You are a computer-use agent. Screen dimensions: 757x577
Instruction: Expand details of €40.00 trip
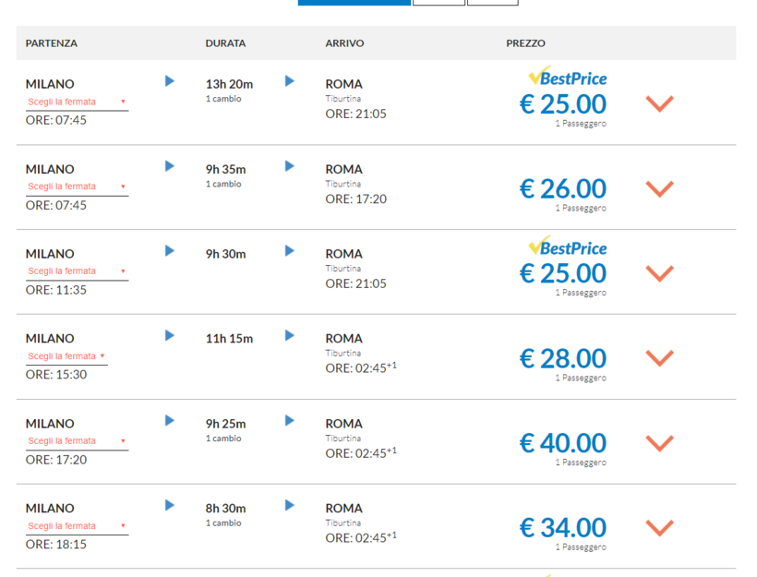click(659, 443)
